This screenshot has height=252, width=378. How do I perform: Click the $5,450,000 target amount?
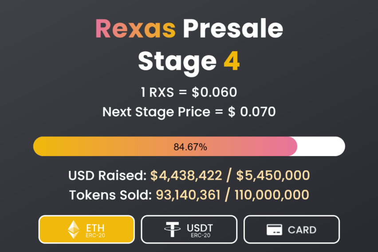273,176
